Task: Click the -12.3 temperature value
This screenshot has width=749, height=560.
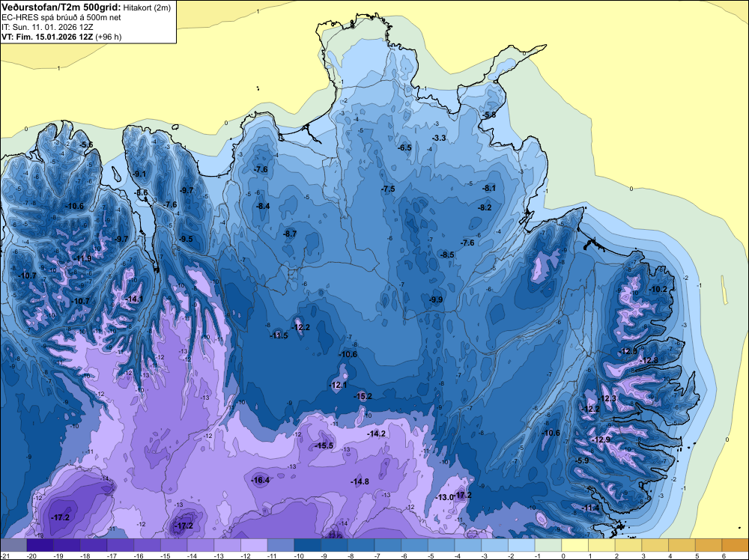Action: click(607, 398)
